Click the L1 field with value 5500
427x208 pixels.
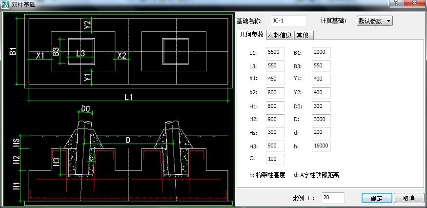275,52
